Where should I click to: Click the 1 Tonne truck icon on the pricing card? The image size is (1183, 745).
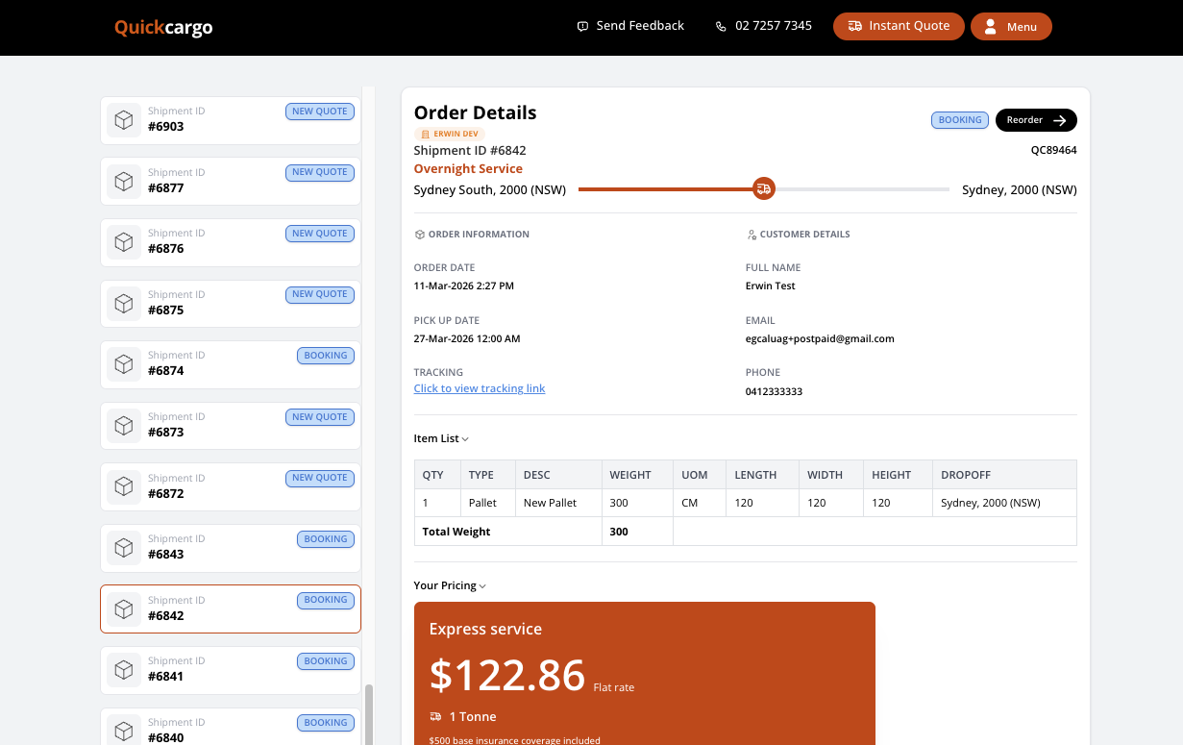[x=435, y=716]
